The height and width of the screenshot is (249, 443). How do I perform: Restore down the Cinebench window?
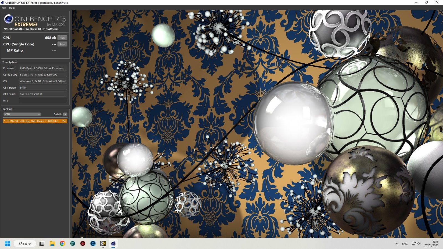click(x=427, y=2)
